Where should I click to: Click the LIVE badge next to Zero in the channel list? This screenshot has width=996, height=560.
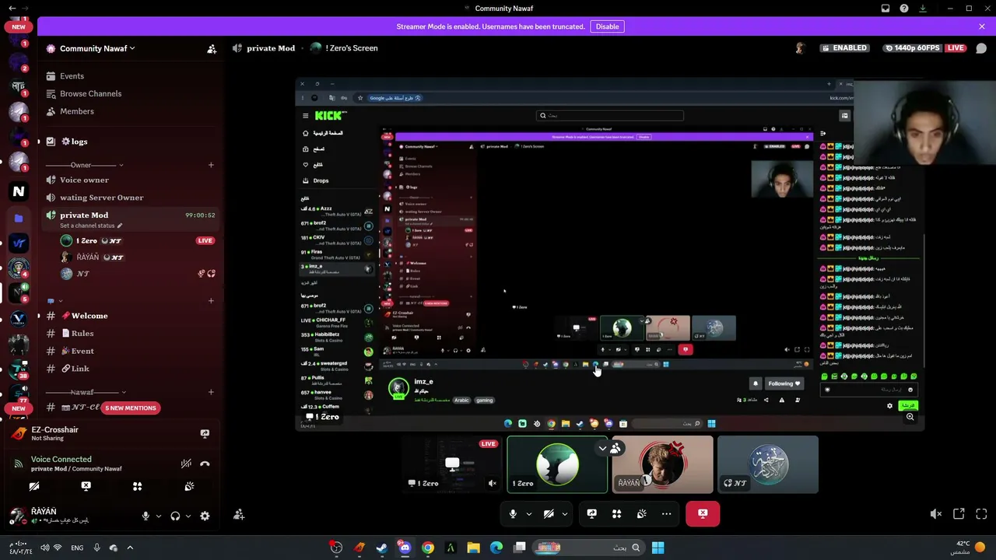pos(205,240)
